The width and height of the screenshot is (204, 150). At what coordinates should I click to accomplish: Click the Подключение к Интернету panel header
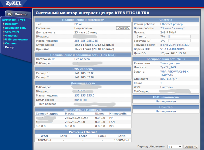point(83,20)
